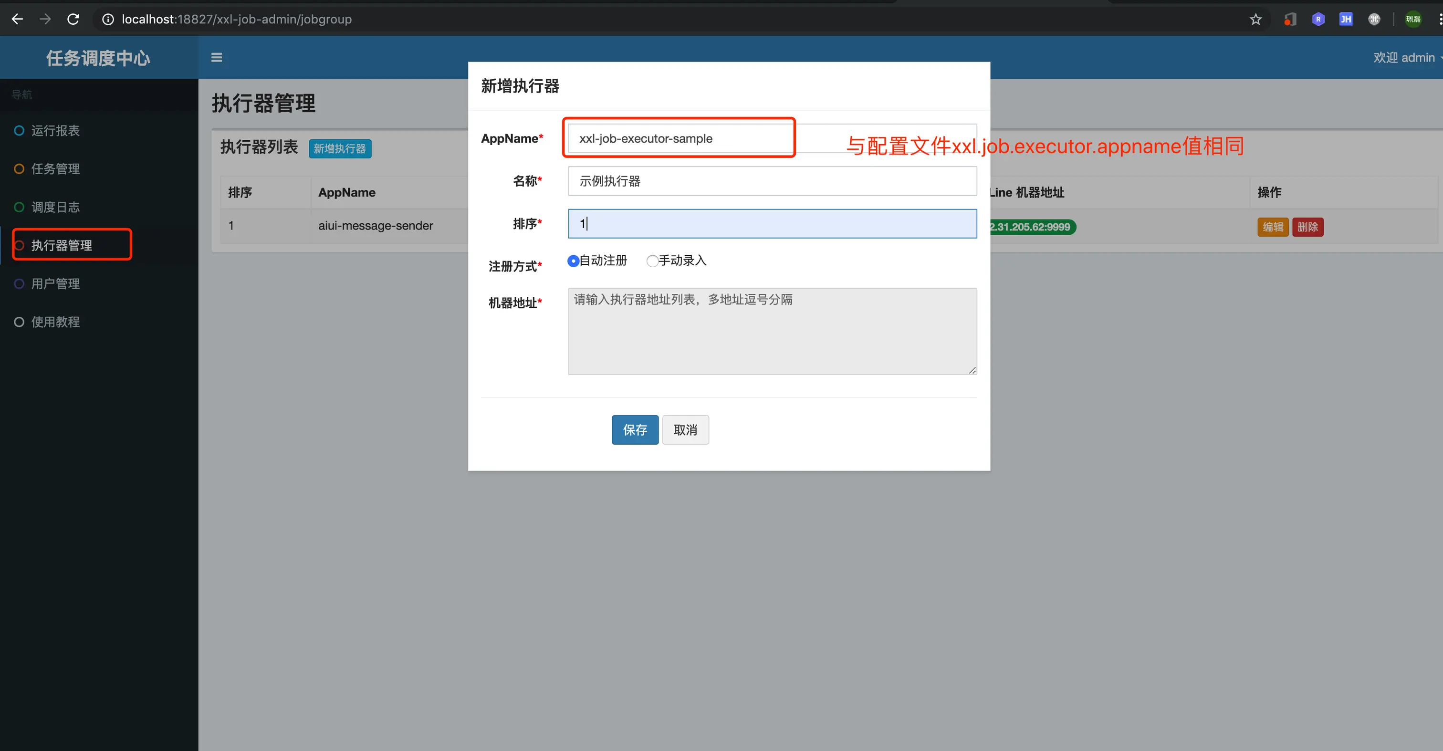Grab the 机器地址 textarea resize handle
Viewport: 1443px width, 751px height.
972,370
